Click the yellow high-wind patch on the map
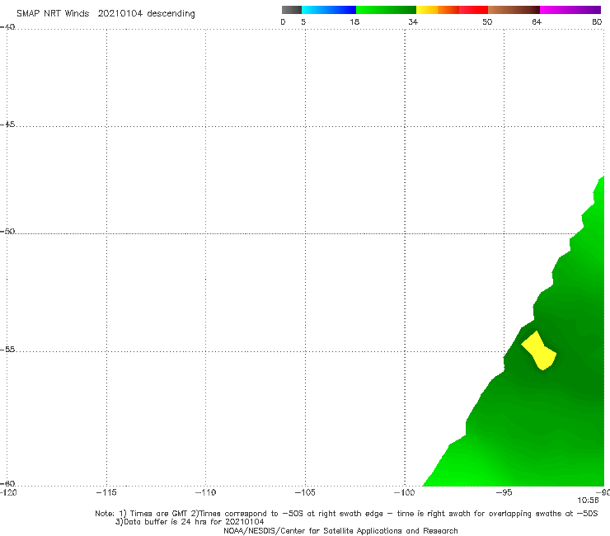Image resolution: width=610 pixels, height=536 pixels. click(539, 351)
